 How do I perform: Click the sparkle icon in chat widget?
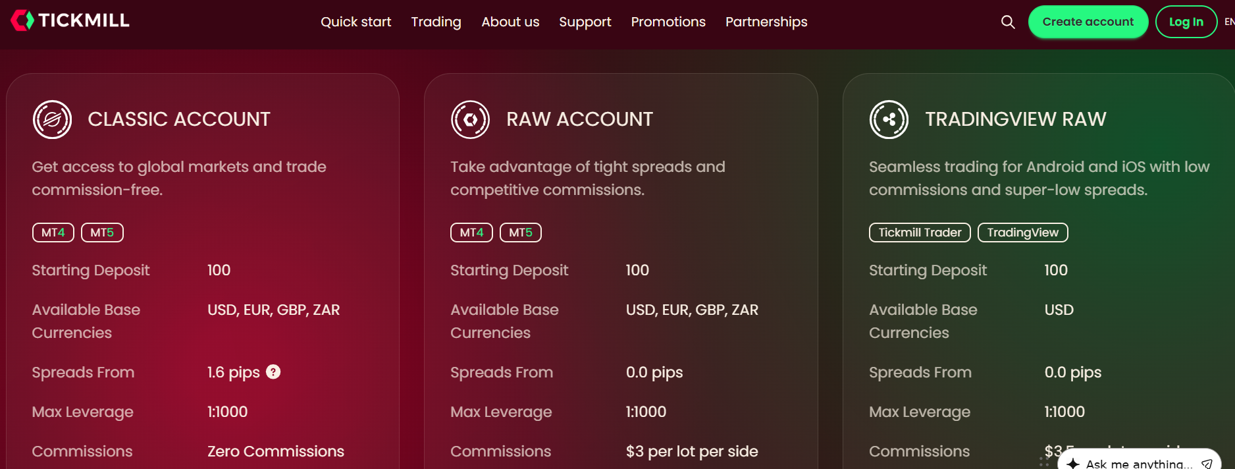pos(1073,464)
